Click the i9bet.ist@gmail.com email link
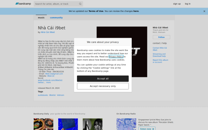Screen dimensions: 208x130 coord(54,74)
